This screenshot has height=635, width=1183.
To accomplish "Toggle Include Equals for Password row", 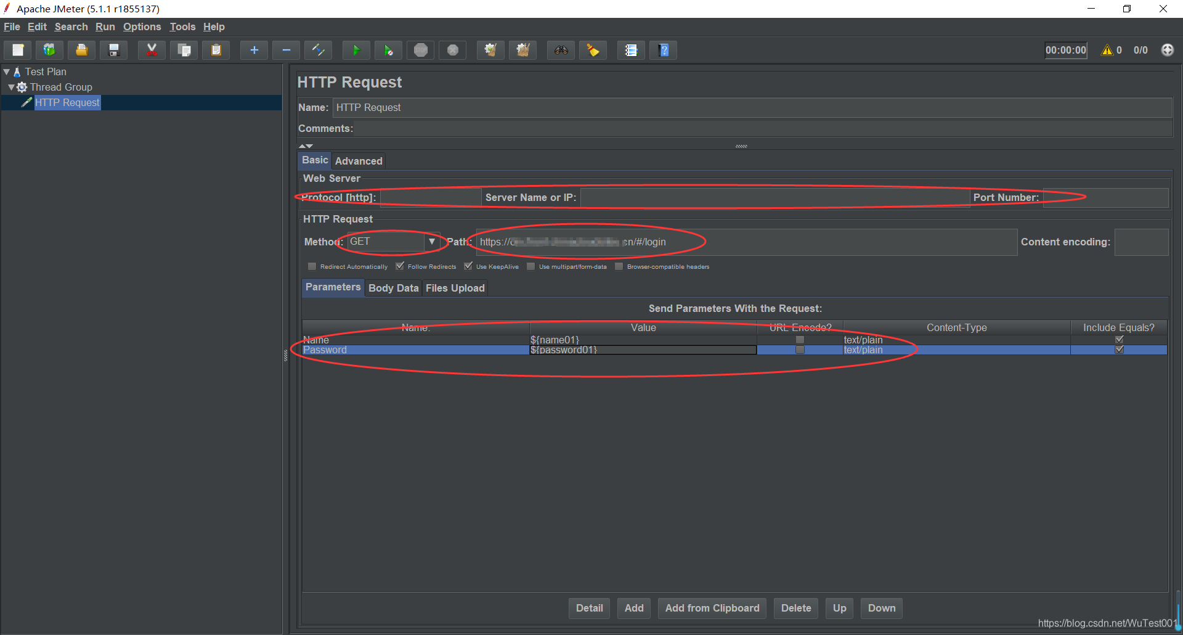I will [x=1119, y=350].
